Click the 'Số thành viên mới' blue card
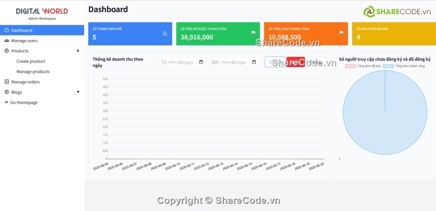This screenshot has width=436, height=211. (130, 33)
